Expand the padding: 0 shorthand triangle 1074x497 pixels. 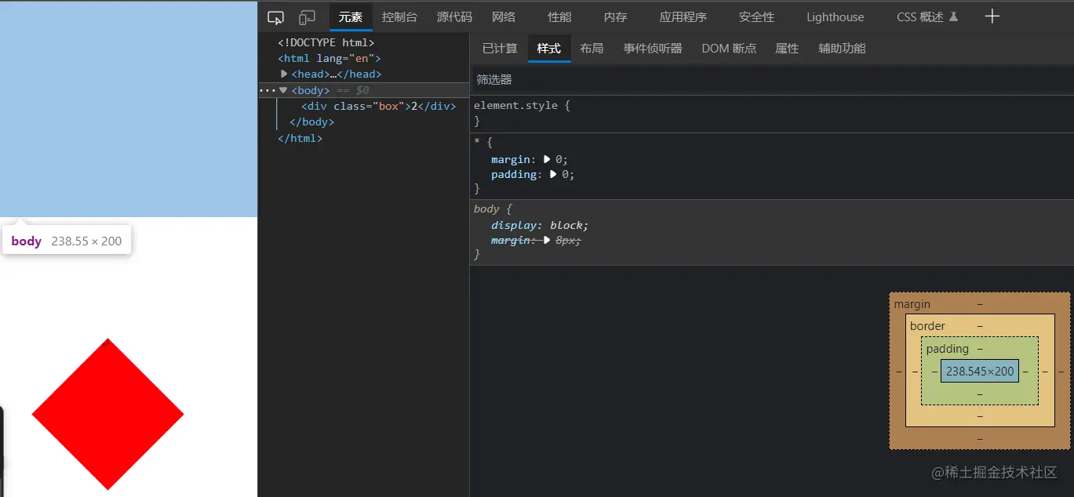tap(554, 174)
